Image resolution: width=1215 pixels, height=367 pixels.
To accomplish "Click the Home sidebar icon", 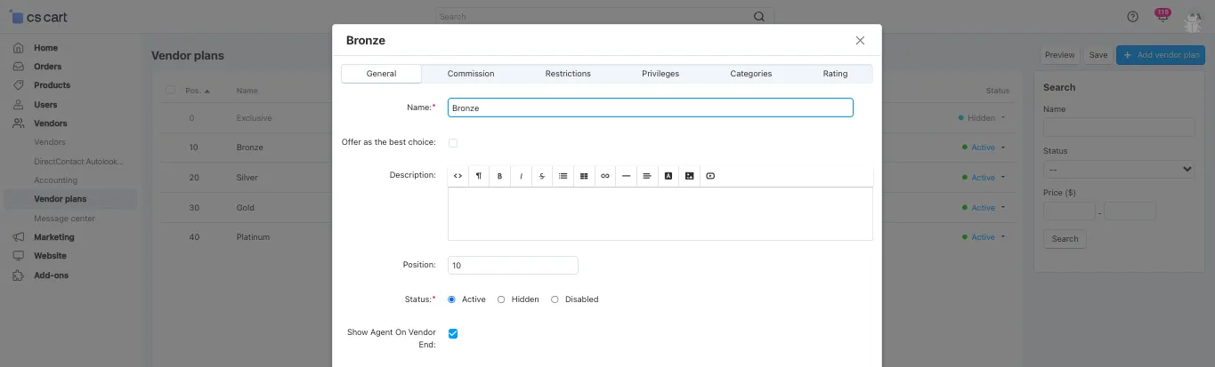I will 18,48.
